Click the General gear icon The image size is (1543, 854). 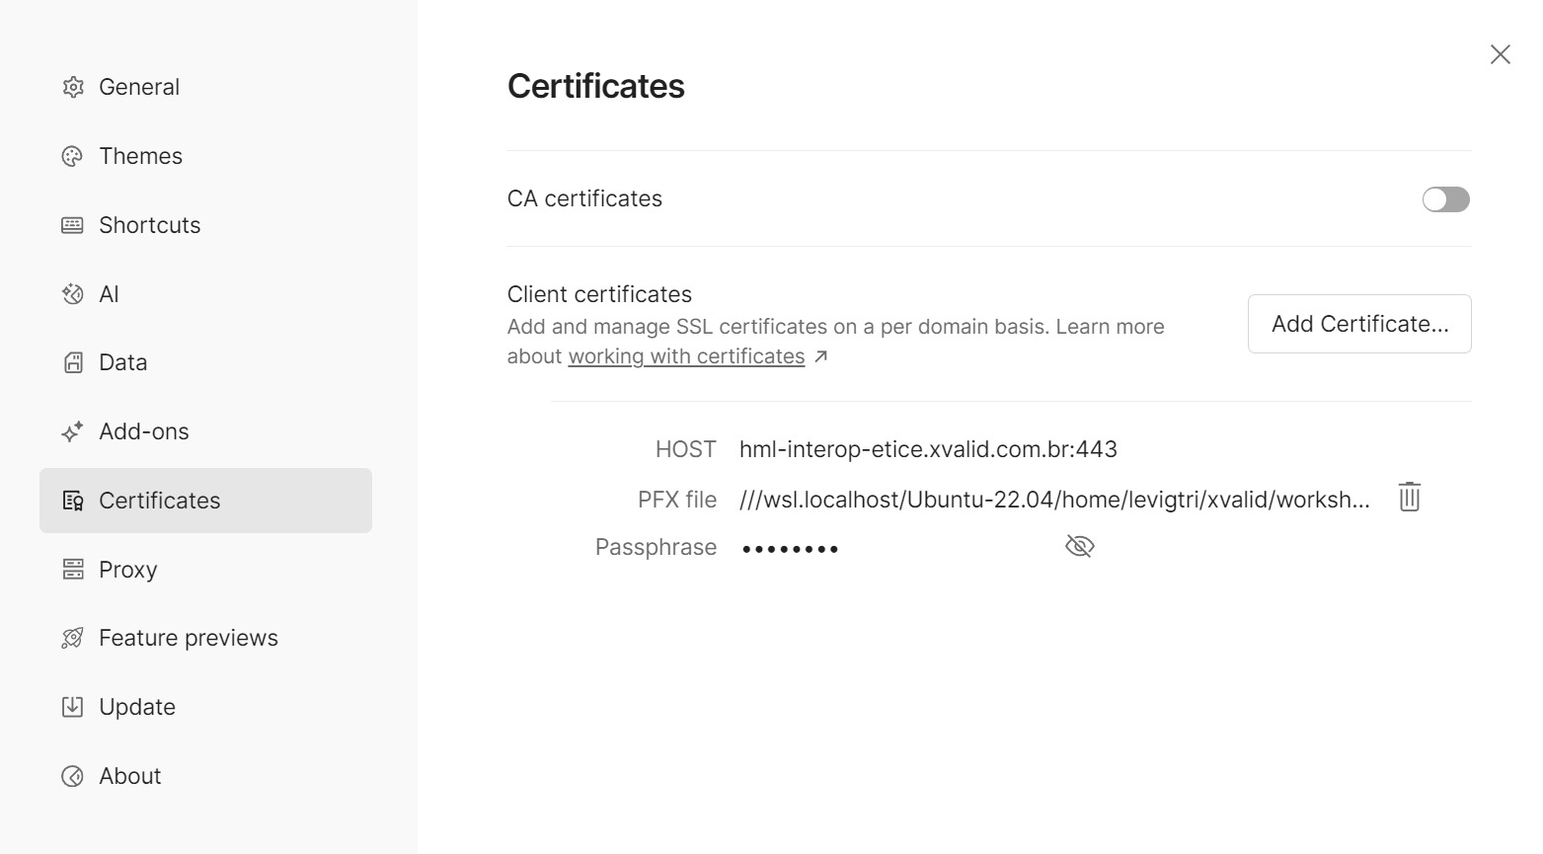73,87
